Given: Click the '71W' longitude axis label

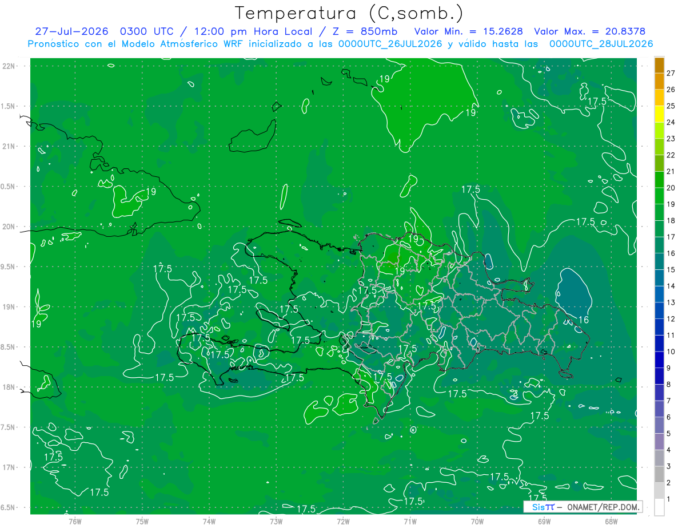Looking at the screenshot, I should pyautogui.click(x=410, y=522).
